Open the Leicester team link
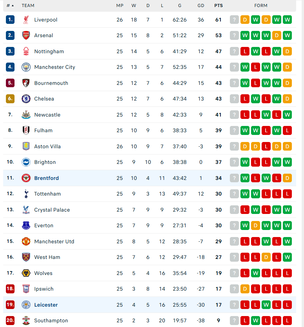The image size is (304, 327). (x=46, y=305)
